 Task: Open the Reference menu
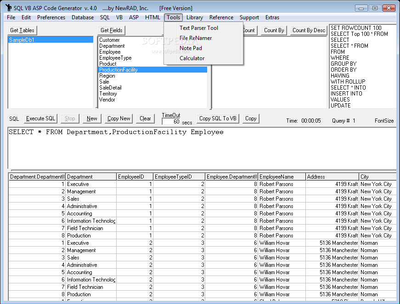tap(221, 17)
